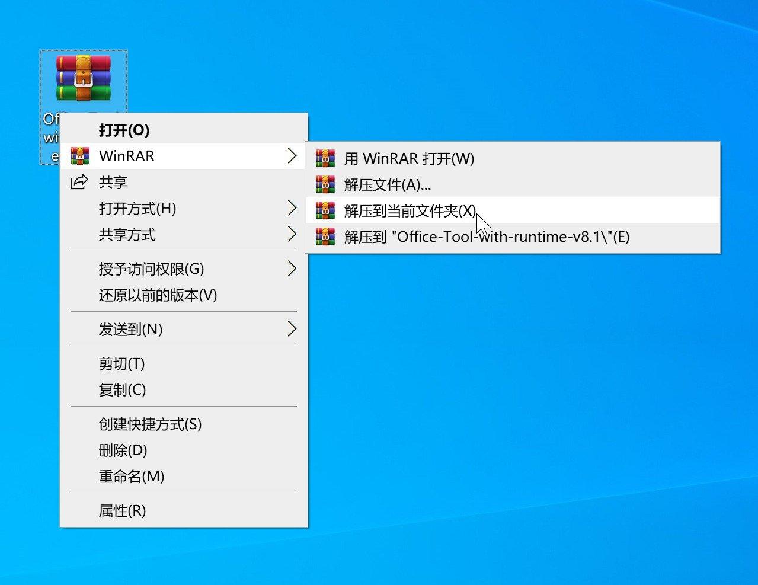Click WinRAR icon beside 解压到 Office-Tool folder entry
This screenshot has width=758, height=585.
325,236
